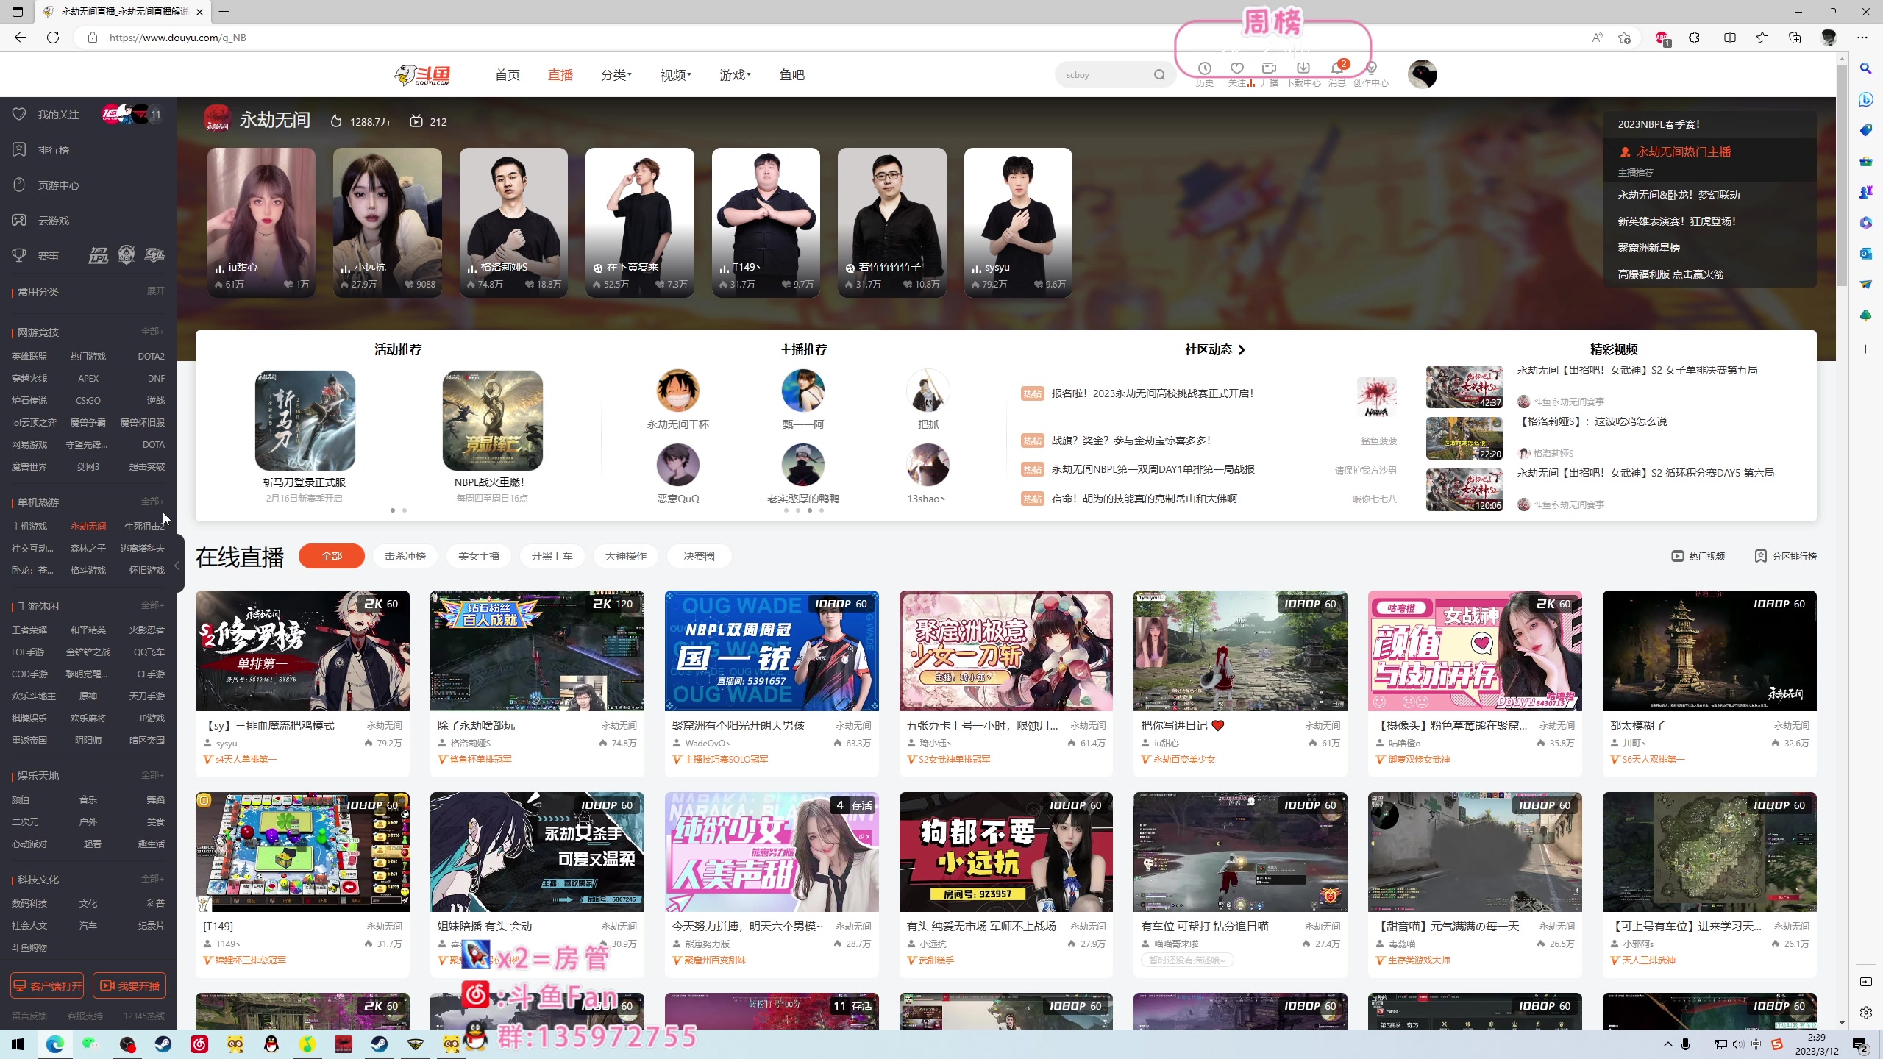Open the sysyu 修罗榜 stream thumbnail

tap(302, 650)
